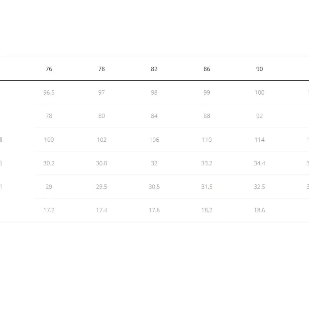Select the 76 size column header
309x309 pixels.
point(49,69)
